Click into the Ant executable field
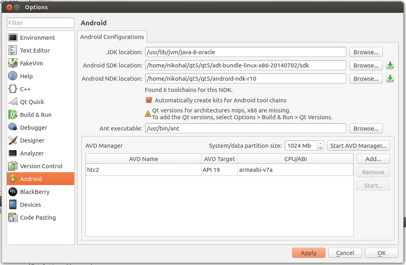Viewport: 406px width, 265px height. (x=246, y=128)
